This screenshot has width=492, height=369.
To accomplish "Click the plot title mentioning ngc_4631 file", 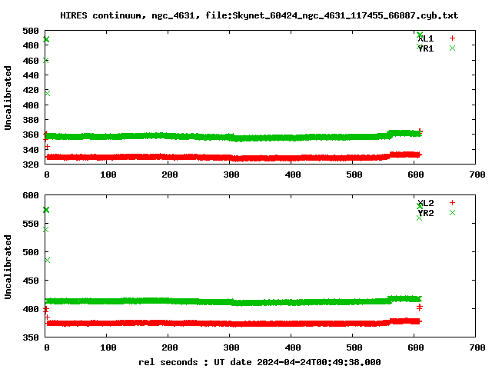I will 259,15.
